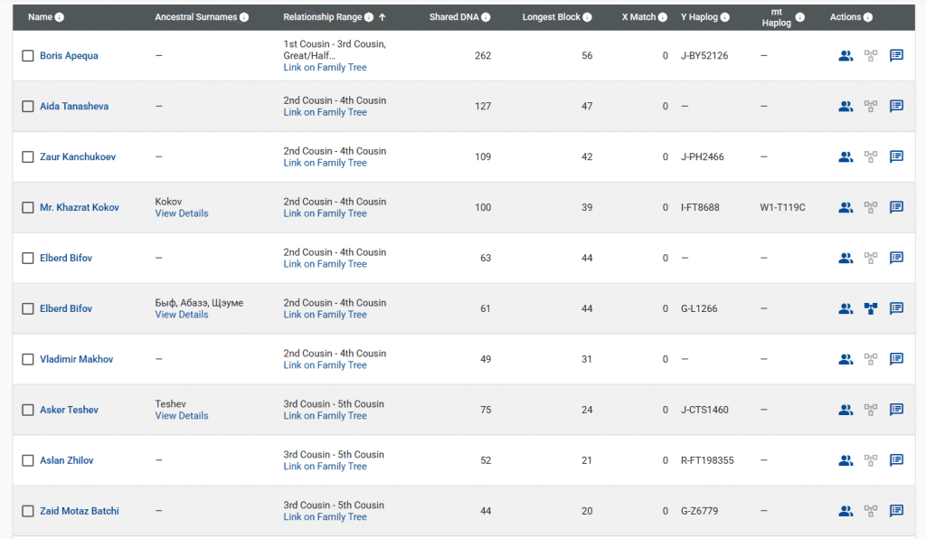Check the box for Aslan Zhilov

[28, 461]
